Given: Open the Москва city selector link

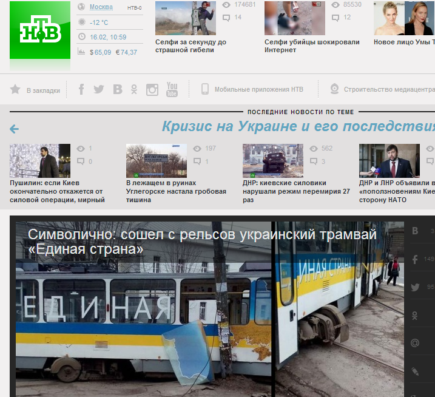Looking at the screenshot, I should 101,7.
